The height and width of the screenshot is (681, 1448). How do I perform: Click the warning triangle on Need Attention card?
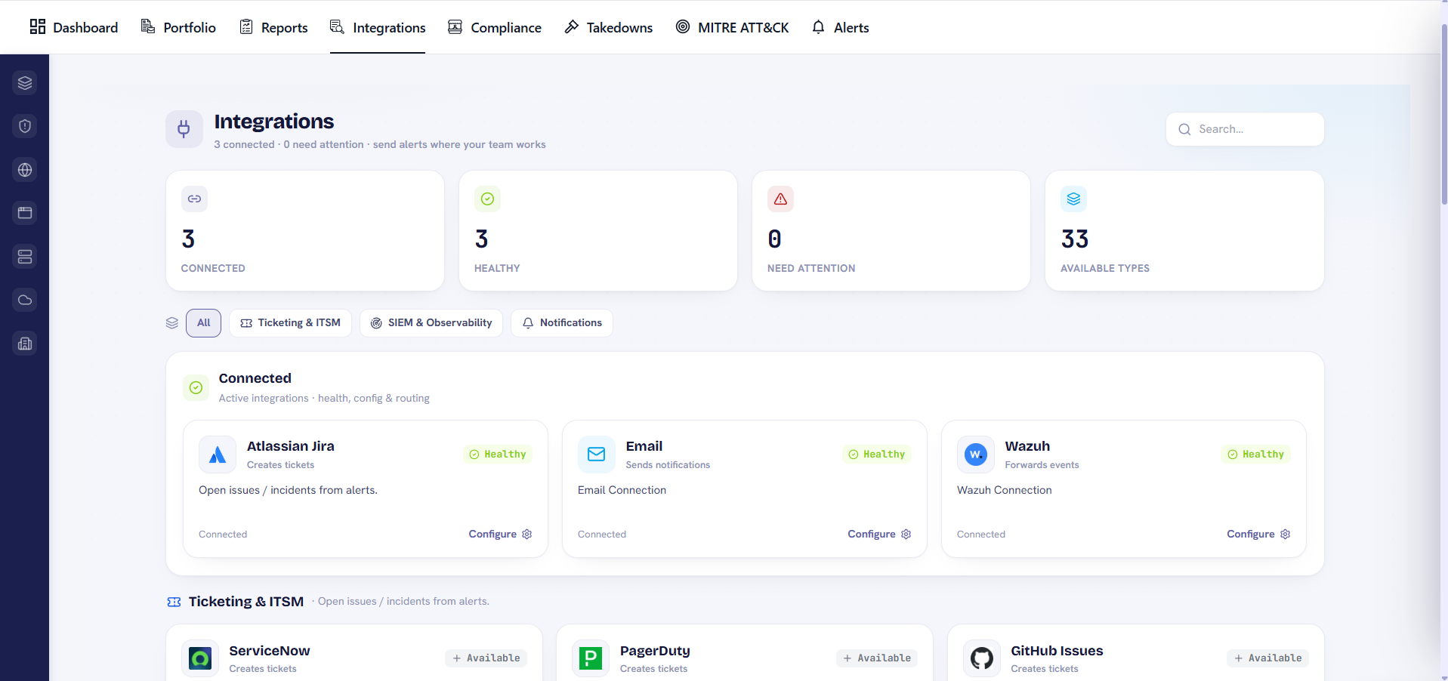780,199
